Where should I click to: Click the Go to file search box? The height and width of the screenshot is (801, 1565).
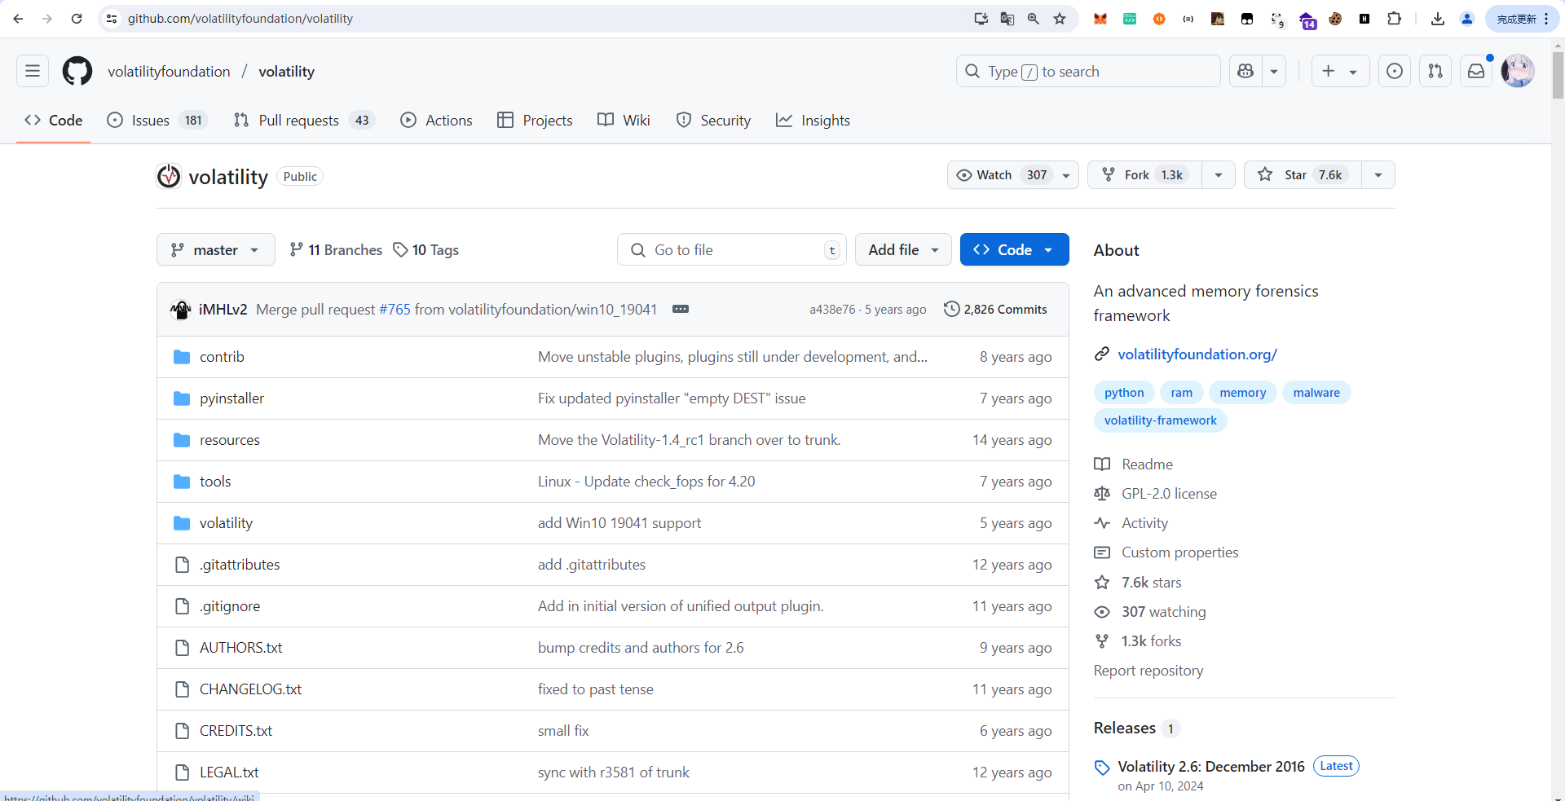[x=730, y=249]
